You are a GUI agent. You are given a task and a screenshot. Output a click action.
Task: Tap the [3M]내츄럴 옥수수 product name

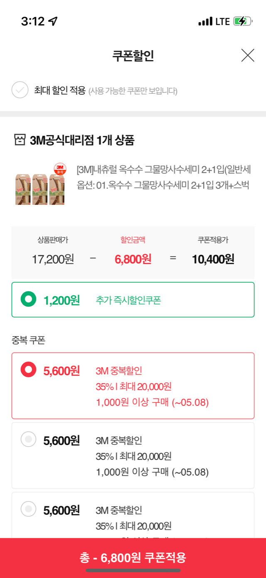point(164,170)
